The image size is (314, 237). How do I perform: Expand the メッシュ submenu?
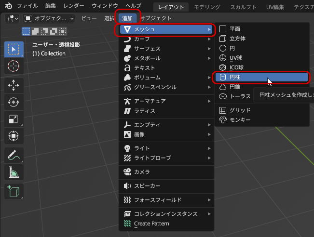point(166,29)
